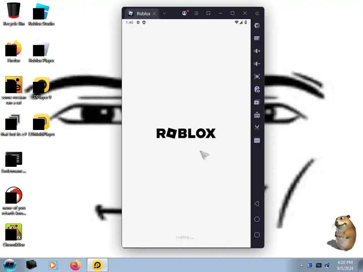Select Roblox Studio desktop icon
The image size is (363, 272).
pos(41,14)
